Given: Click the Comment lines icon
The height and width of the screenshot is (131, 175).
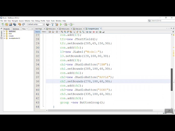Looking at the screenshot, I should [x=100, y=32].
